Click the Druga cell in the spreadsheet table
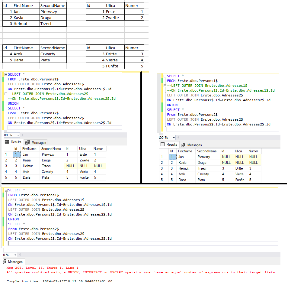The image size is (291, 289). click(53, 18)
